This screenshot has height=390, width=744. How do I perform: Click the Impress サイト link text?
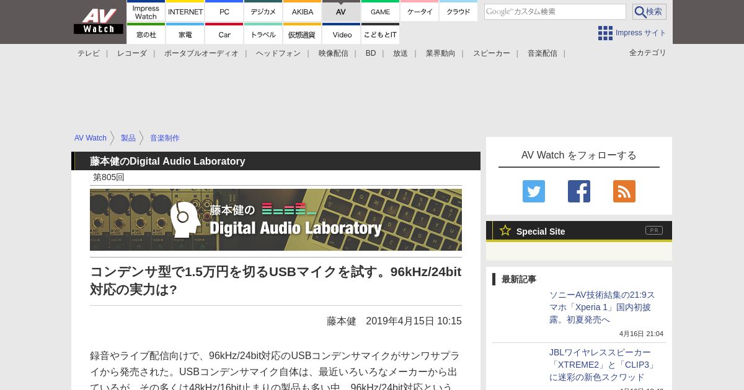coord(641,33)
